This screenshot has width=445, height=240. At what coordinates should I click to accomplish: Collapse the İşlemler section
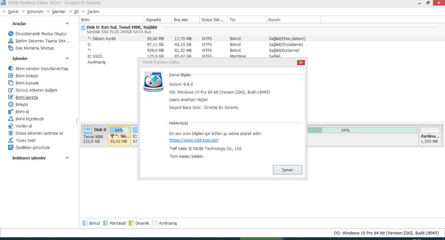tap(67, 58)
